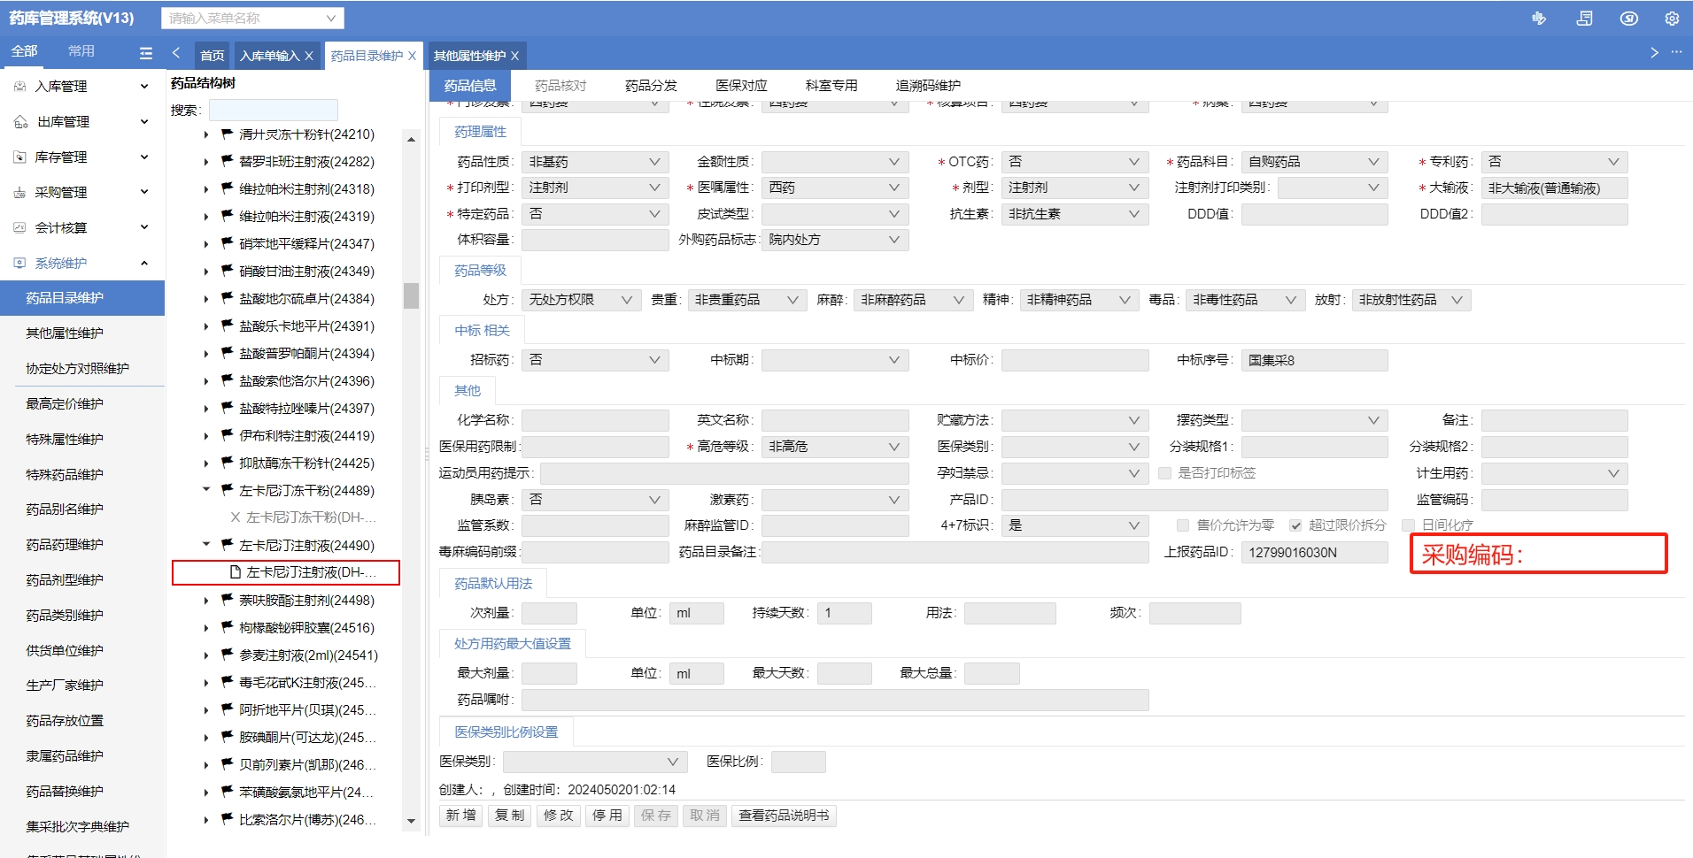This screenshot has height=858, width=1693.
Task: Open 其他属性维护 in the sidebar
Action: (65, 333)
